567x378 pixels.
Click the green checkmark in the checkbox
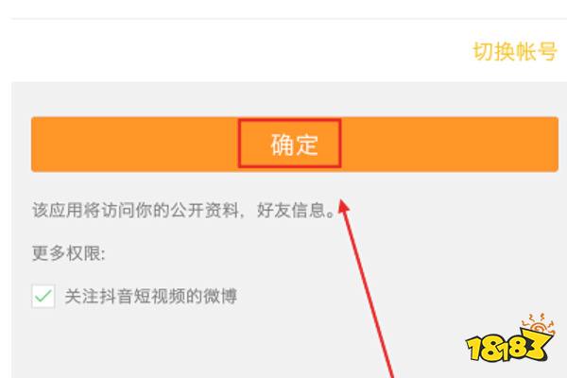pos(43,296)
